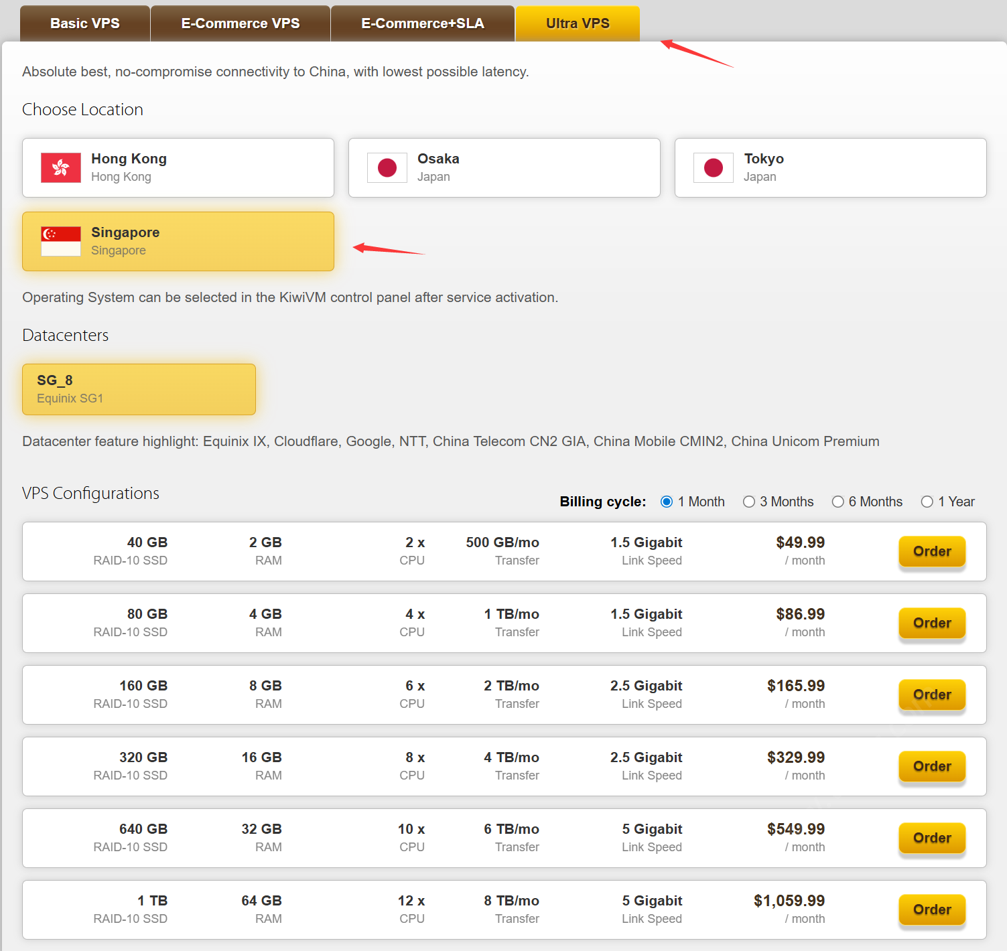Click the Hong Kong flag icon
The height and width of the screenshot is (951, 1007).
point(61,167)
